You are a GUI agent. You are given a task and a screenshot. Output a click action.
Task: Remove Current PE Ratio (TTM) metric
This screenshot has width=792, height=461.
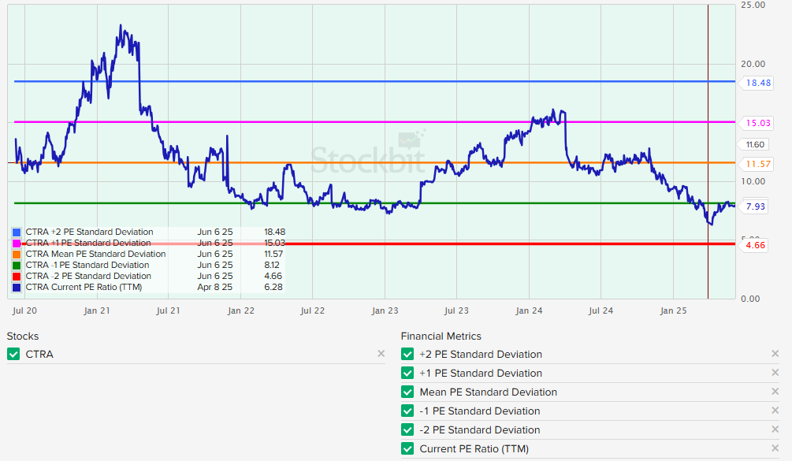(x=775, y=448)
